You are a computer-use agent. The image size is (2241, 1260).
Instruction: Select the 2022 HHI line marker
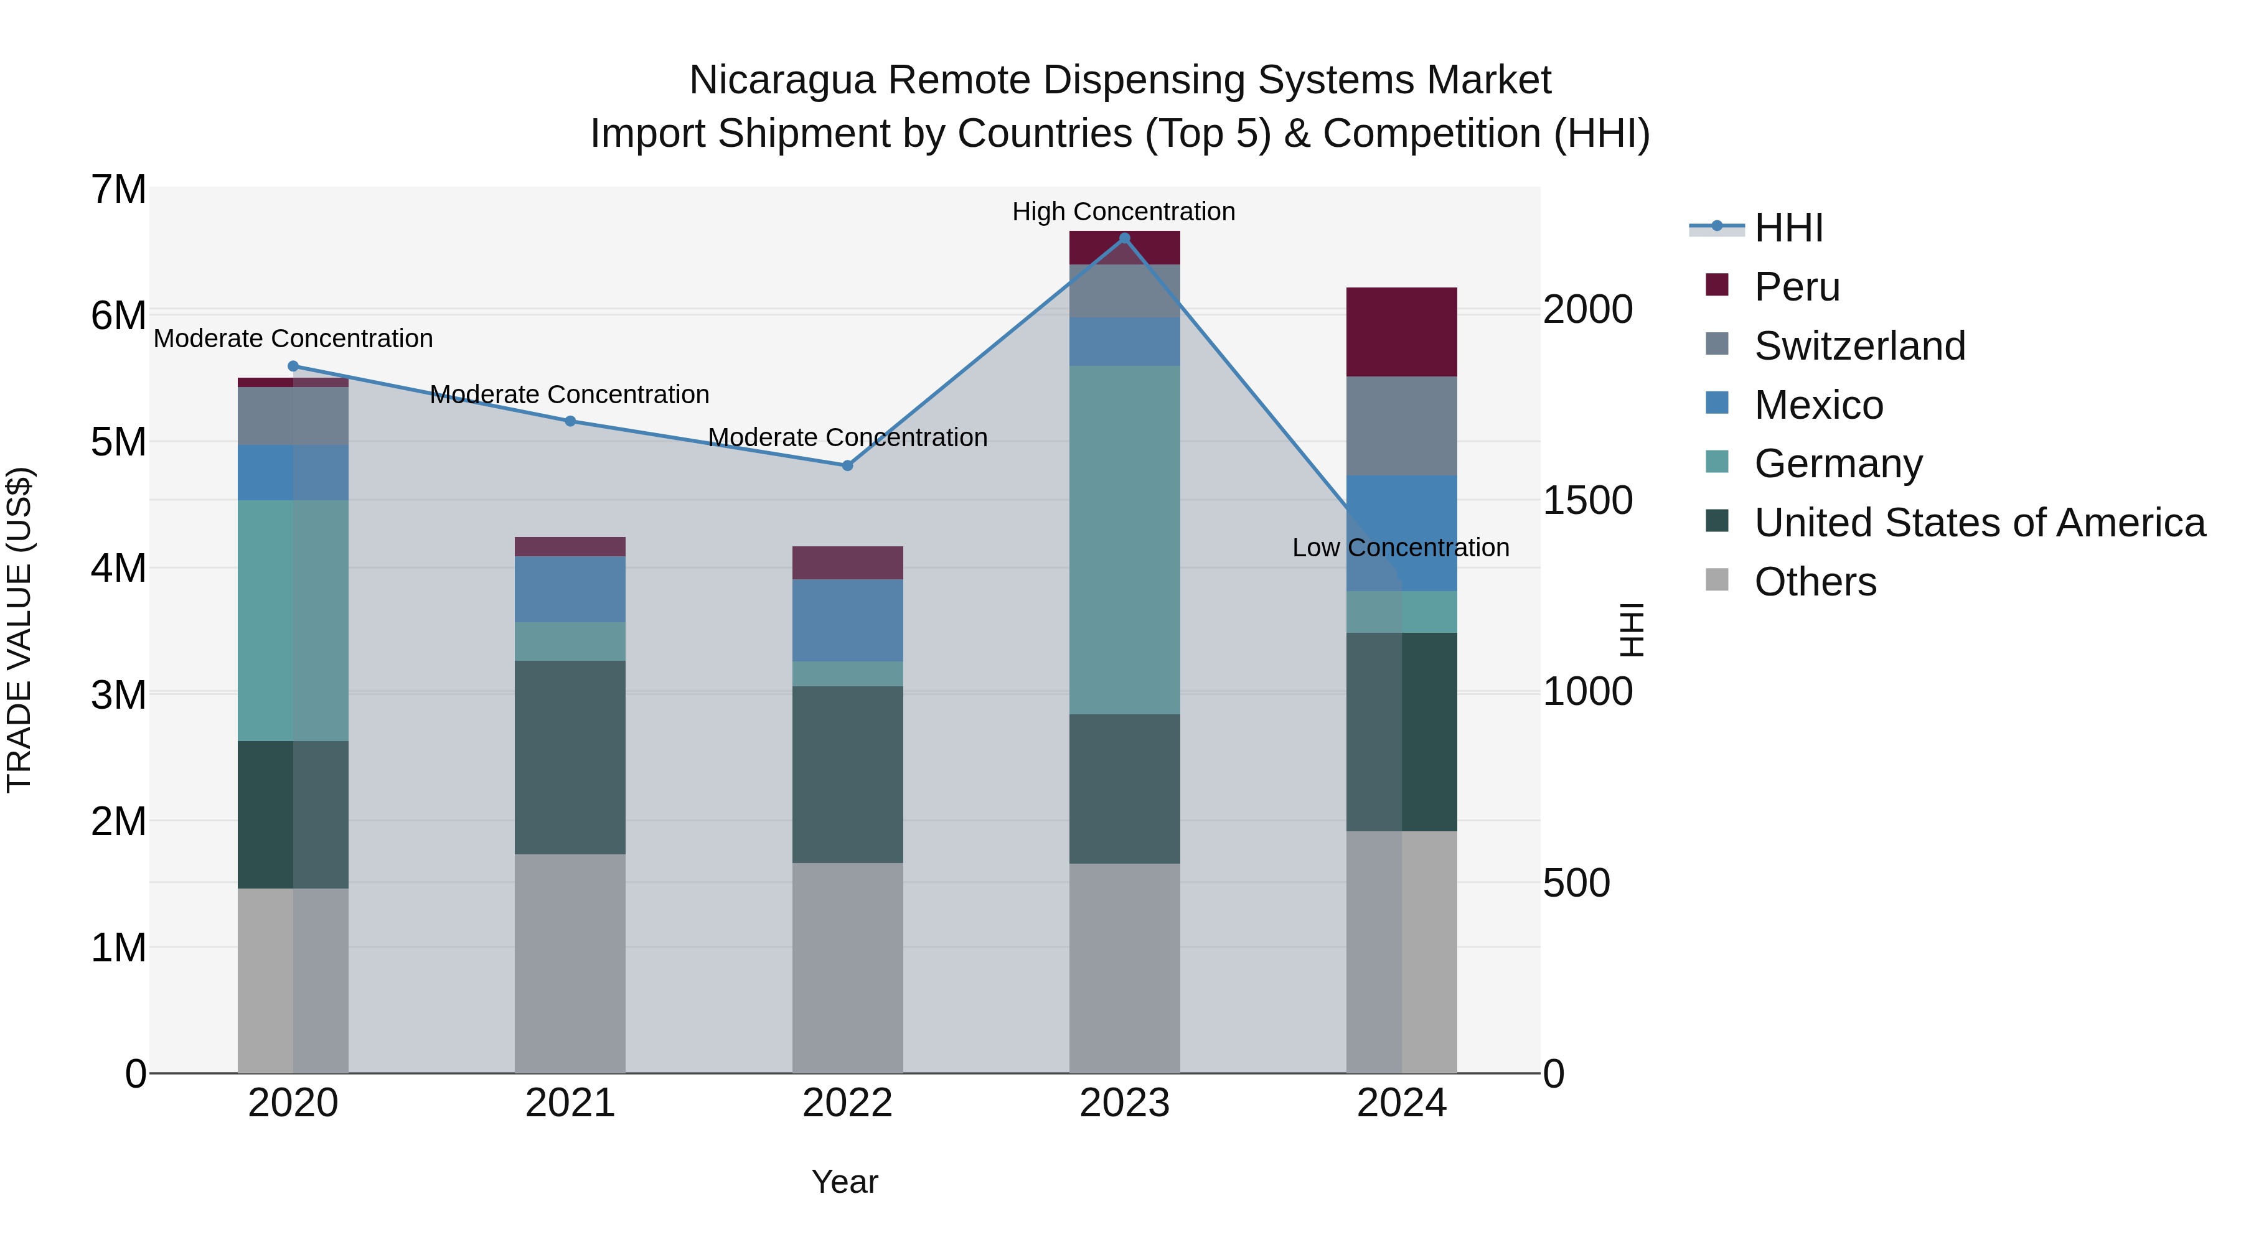pos(847,465)
